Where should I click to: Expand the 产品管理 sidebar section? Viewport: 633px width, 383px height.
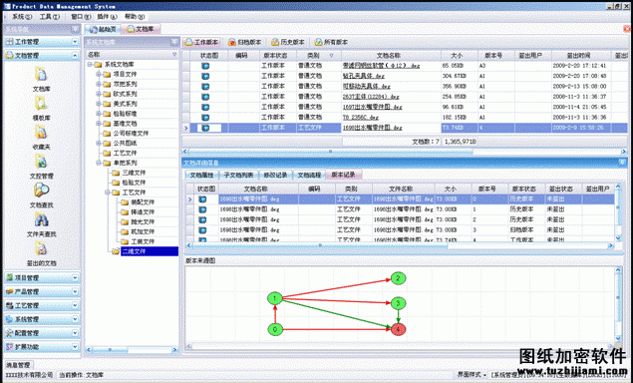[x=75, y=291]
